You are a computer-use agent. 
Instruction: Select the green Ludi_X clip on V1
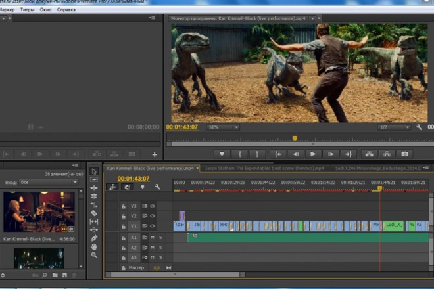394,226
